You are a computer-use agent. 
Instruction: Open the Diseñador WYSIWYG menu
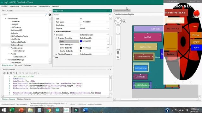point(29,6)
